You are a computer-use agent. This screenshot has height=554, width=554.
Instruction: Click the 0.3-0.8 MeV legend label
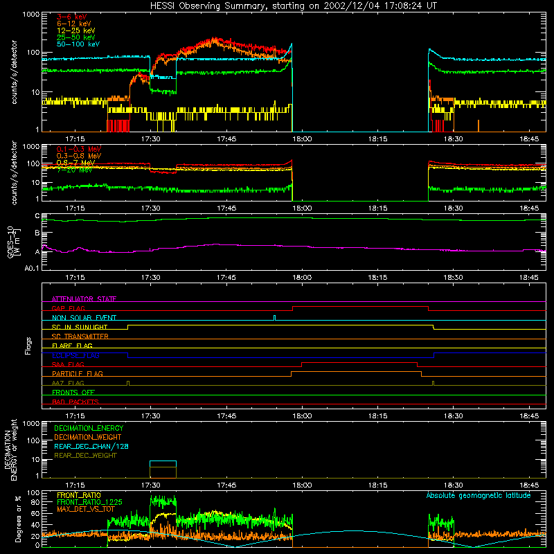pos(79,156)
